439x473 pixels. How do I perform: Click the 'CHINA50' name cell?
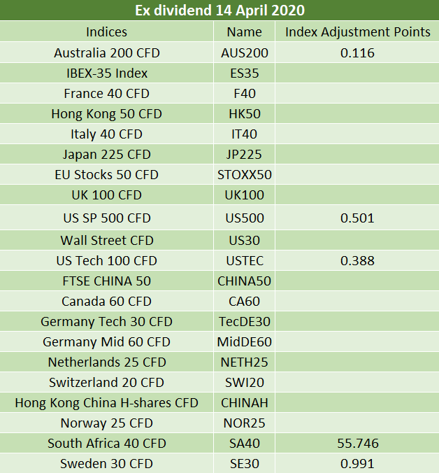click(x=245, y=281)
